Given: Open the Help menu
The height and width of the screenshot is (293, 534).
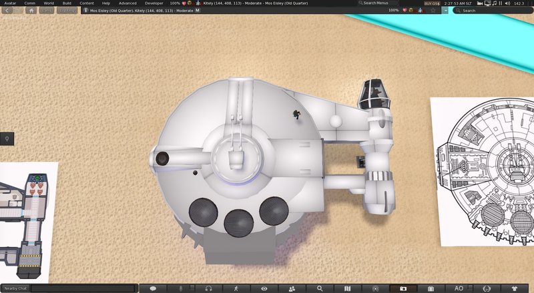Looking at the screenshot, I should click(106, 3).
